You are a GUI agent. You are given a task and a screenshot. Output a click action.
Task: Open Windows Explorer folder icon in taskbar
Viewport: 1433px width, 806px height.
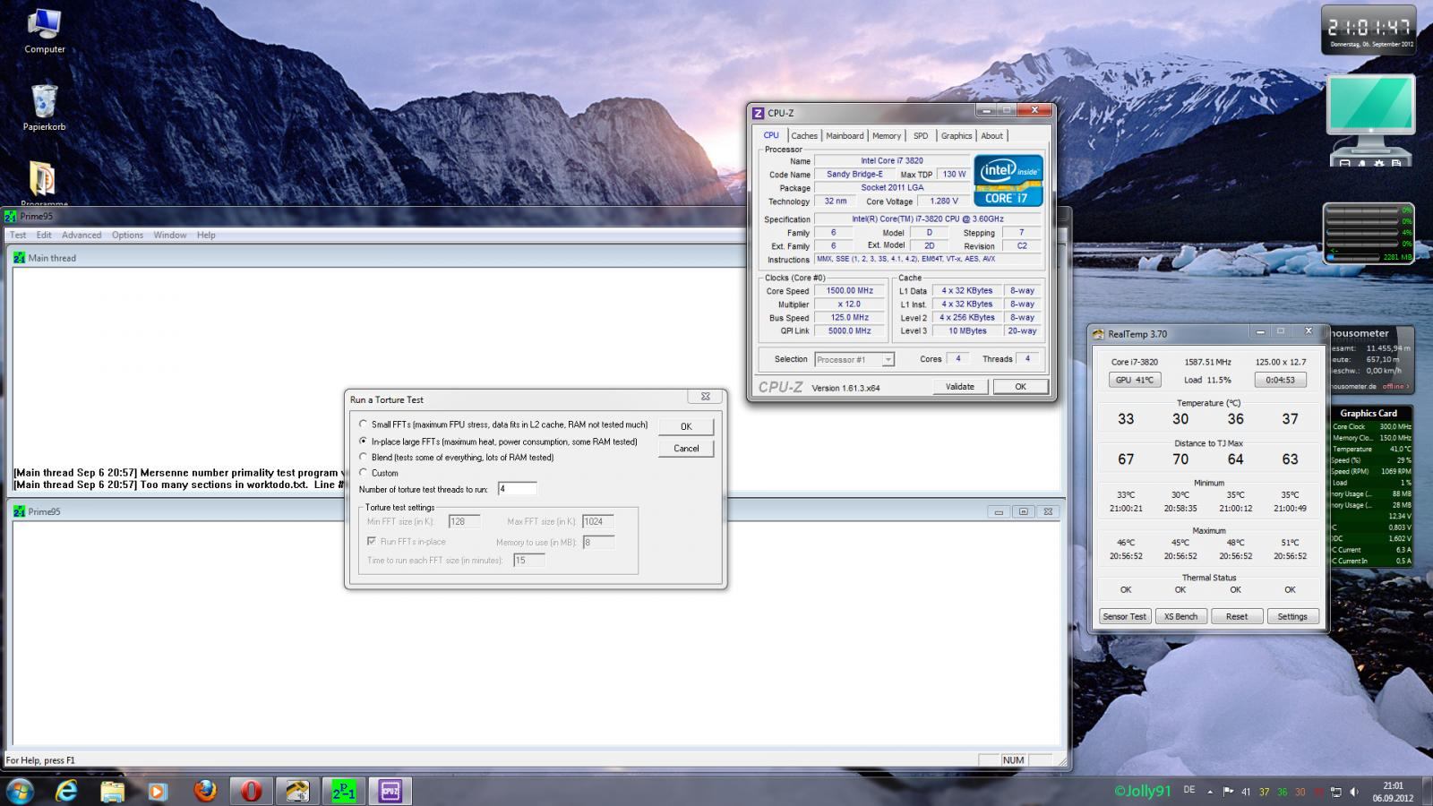click(112, 791)
